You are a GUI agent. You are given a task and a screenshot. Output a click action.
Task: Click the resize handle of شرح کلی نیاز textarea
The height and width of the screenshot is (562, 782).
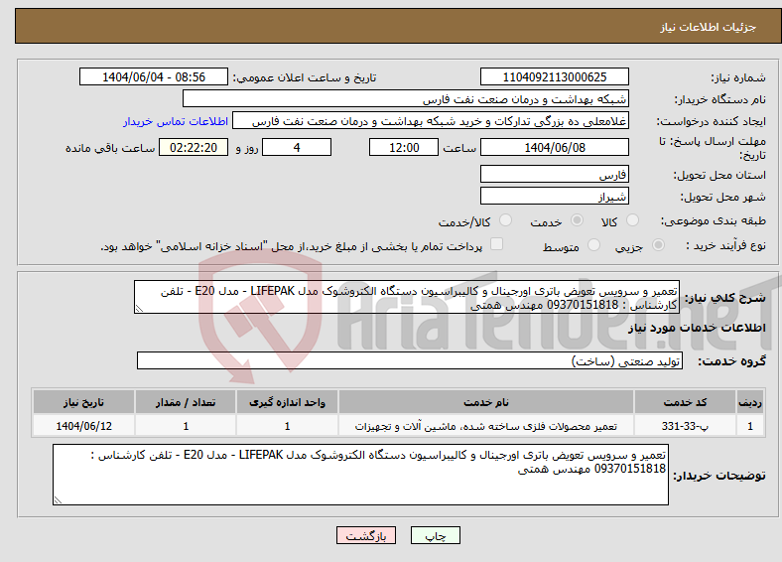139,309
